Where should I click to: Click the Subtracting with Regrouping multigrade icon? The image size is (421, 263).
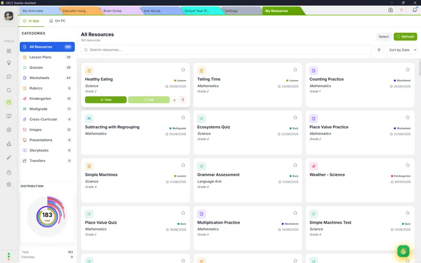(x=89, y=119)
